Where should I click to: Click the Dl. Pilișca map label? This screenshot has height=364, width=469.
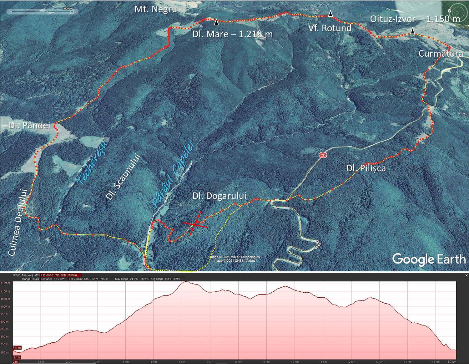pos(366,168)
